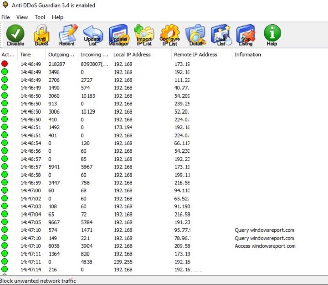Click green indicator of the 14:46:59 row
Image resolution: width=328 pixels, height=285 pixels.
coord(5,182)
